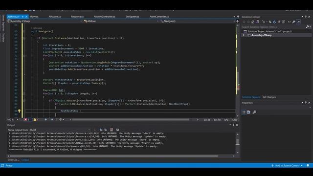Collapse the Navigate() method outline
This screenshot has height=176, width=313.
[x=24, y=31]
